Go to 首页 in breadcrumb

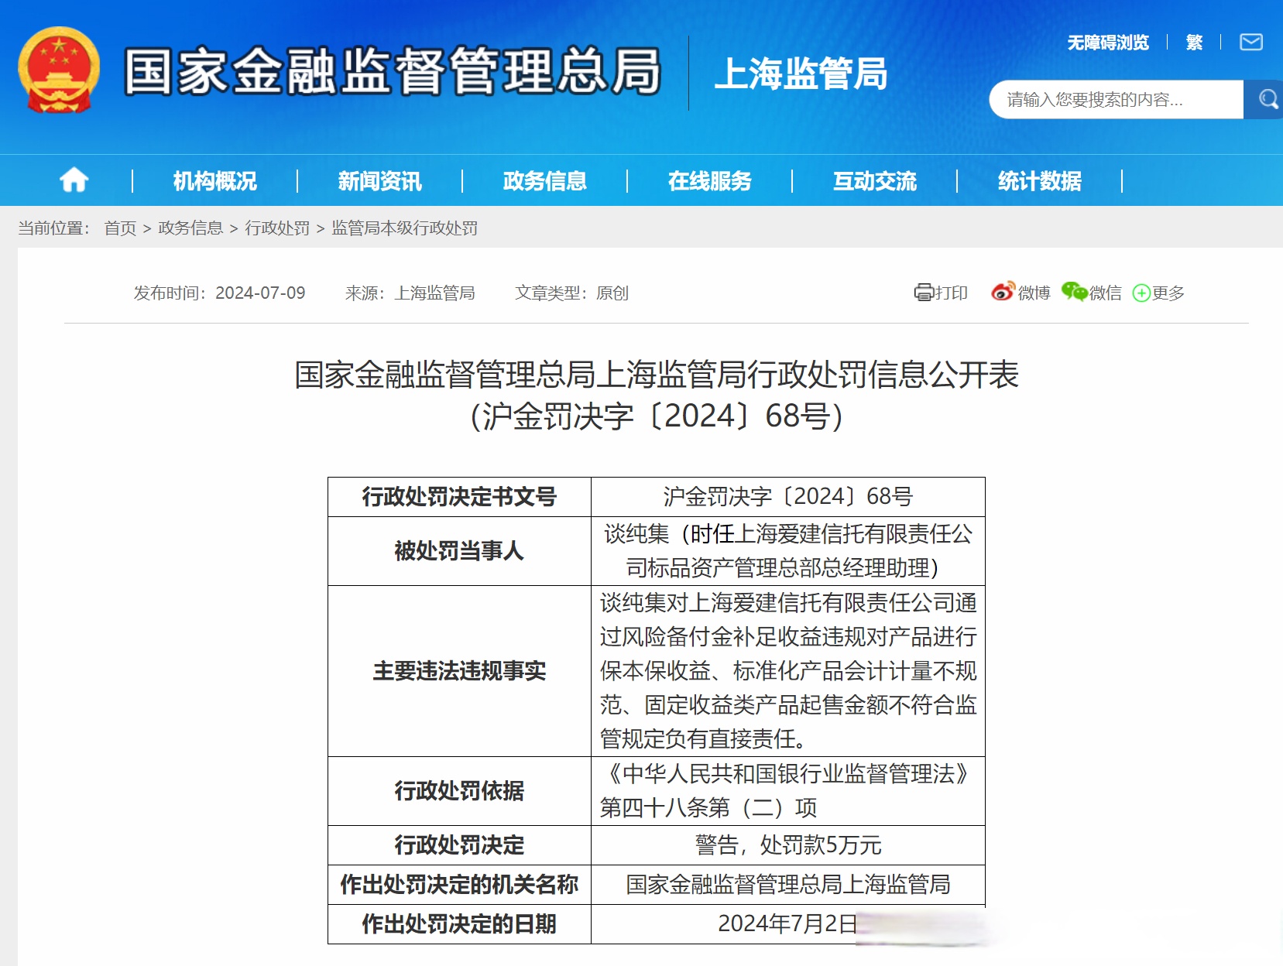point(120,228)
